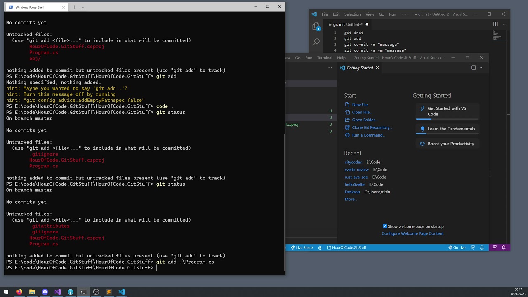Open Sublime Text from the taskbar
The width and height of the screenshot is (528, 297).
coord(109,292)
